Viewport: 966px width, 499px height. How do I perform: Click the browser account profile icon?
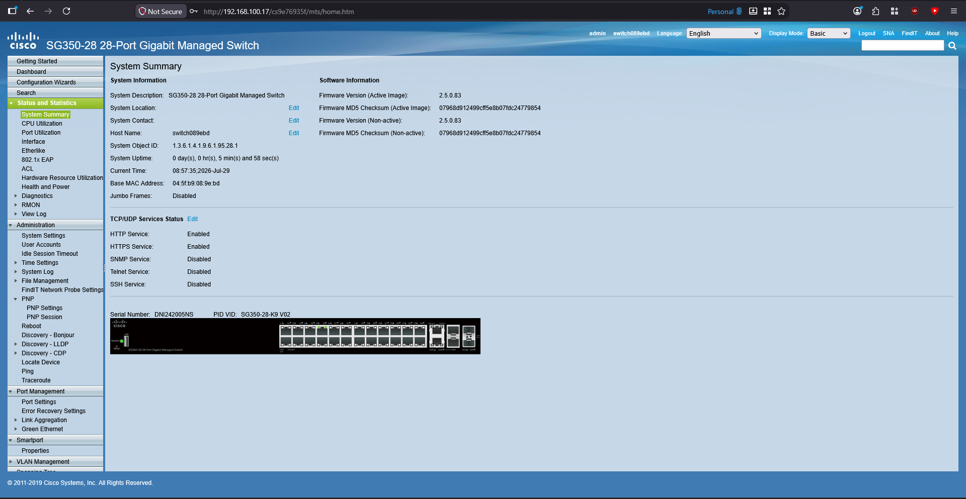pyautogui.click(x=857, y=11)
